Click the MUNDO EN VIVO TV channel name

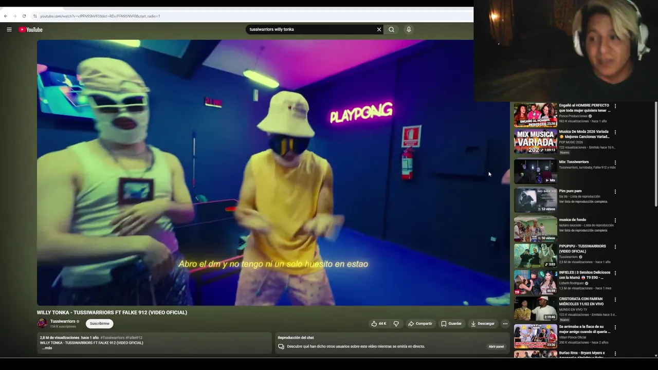point(575,309)
